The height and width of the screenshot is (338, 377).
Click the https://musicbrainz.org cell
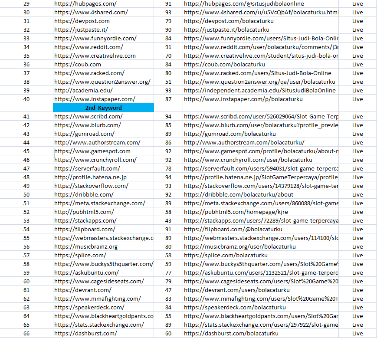click(x=103, y=246)
